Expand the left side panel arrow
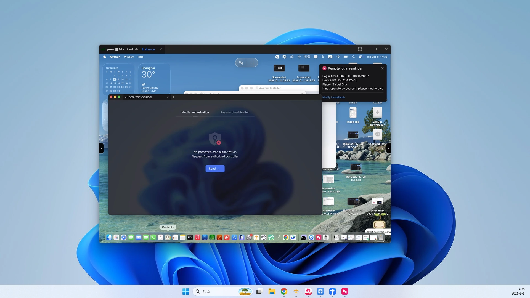530x298 pixels. (x=101, y=148)
